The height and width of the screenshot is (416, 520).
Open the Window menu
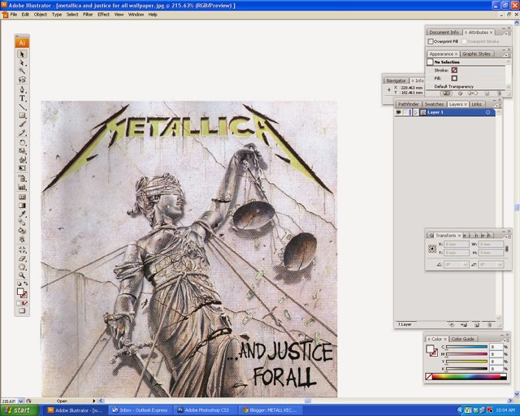[x=136, y=15]
